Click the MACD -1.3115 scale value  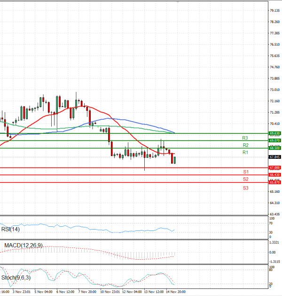[x=274, y=262]
